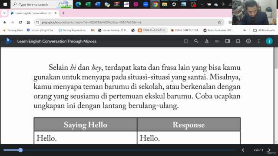Go back to the previous page
278x156 pixels.
[5, 22]
